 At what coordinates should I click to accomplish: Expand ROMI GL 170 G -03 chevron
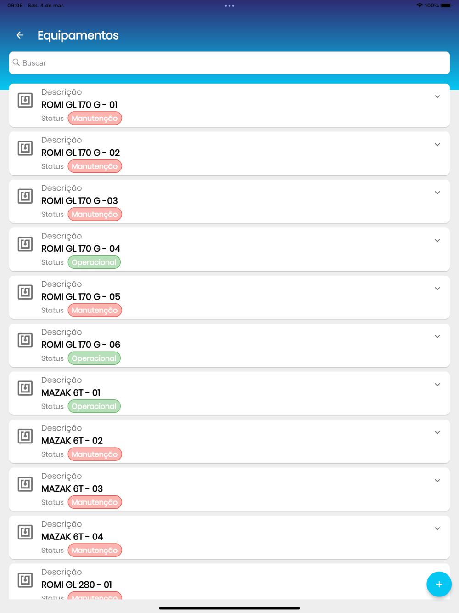(437, 193)
